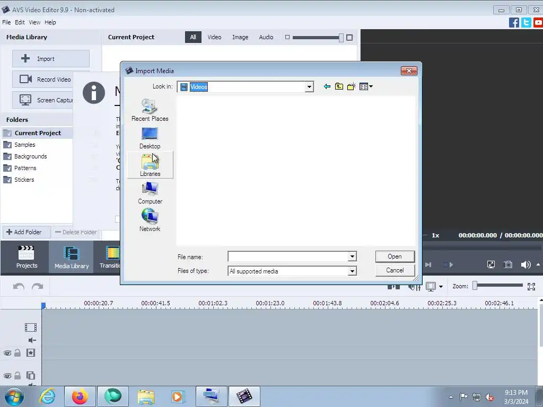Open Libraries in the dialog sidebar
543x407 pixels.
(150, 165)
